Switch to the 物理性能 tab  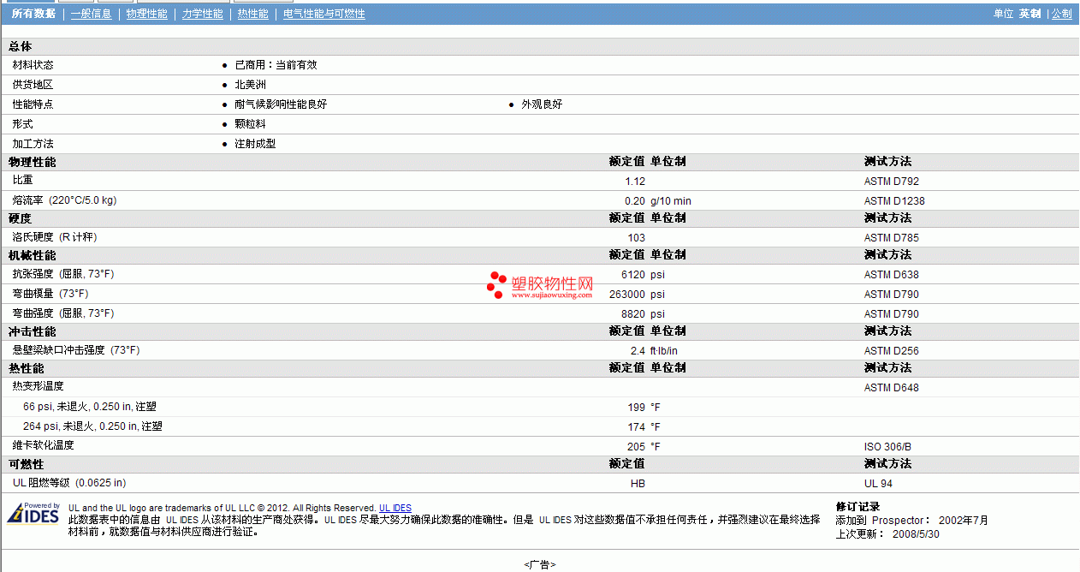(146, 14)
